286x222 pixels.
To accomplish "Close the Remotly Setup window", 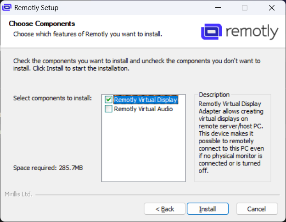I will click(x=272, y=8).
